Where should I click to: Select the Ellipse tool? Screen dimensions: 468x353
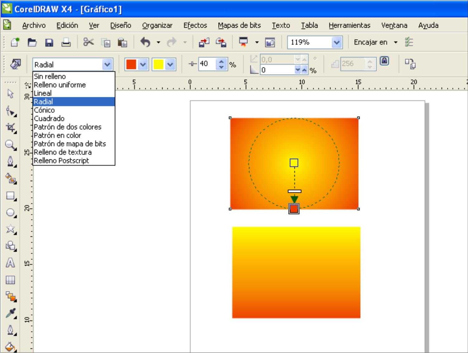10,212
